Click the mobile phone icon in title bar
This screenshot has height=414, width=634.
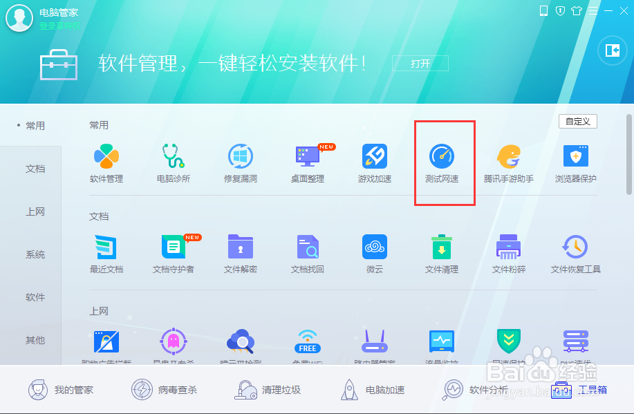tap(544, 11)
